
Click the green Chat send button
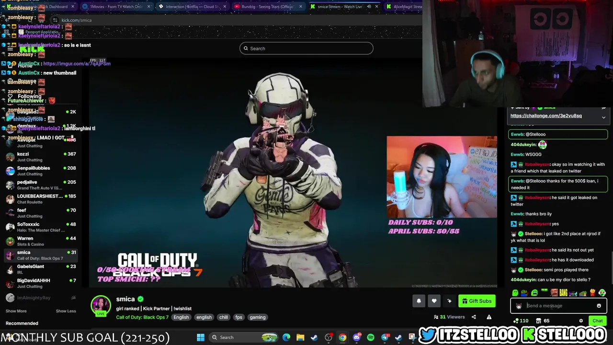point(598,321)
